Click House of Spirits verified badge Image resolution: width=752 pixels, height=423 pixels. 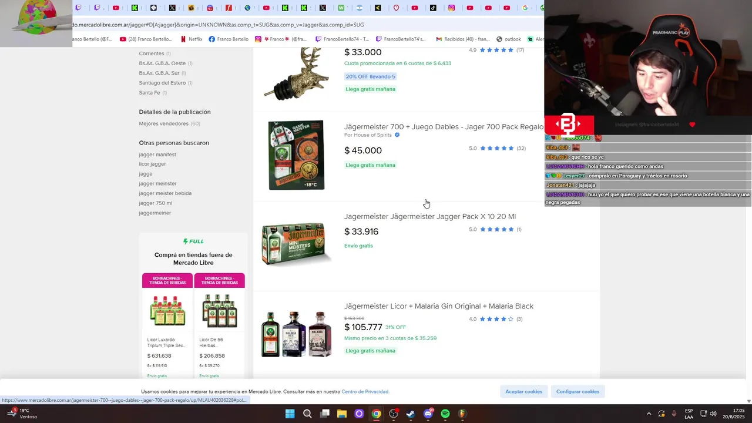pyautogui.click(x=397, y=135)
